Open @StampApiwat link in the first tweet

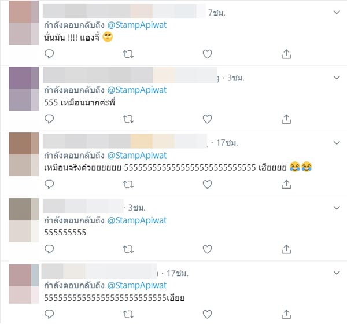point(137,25)
